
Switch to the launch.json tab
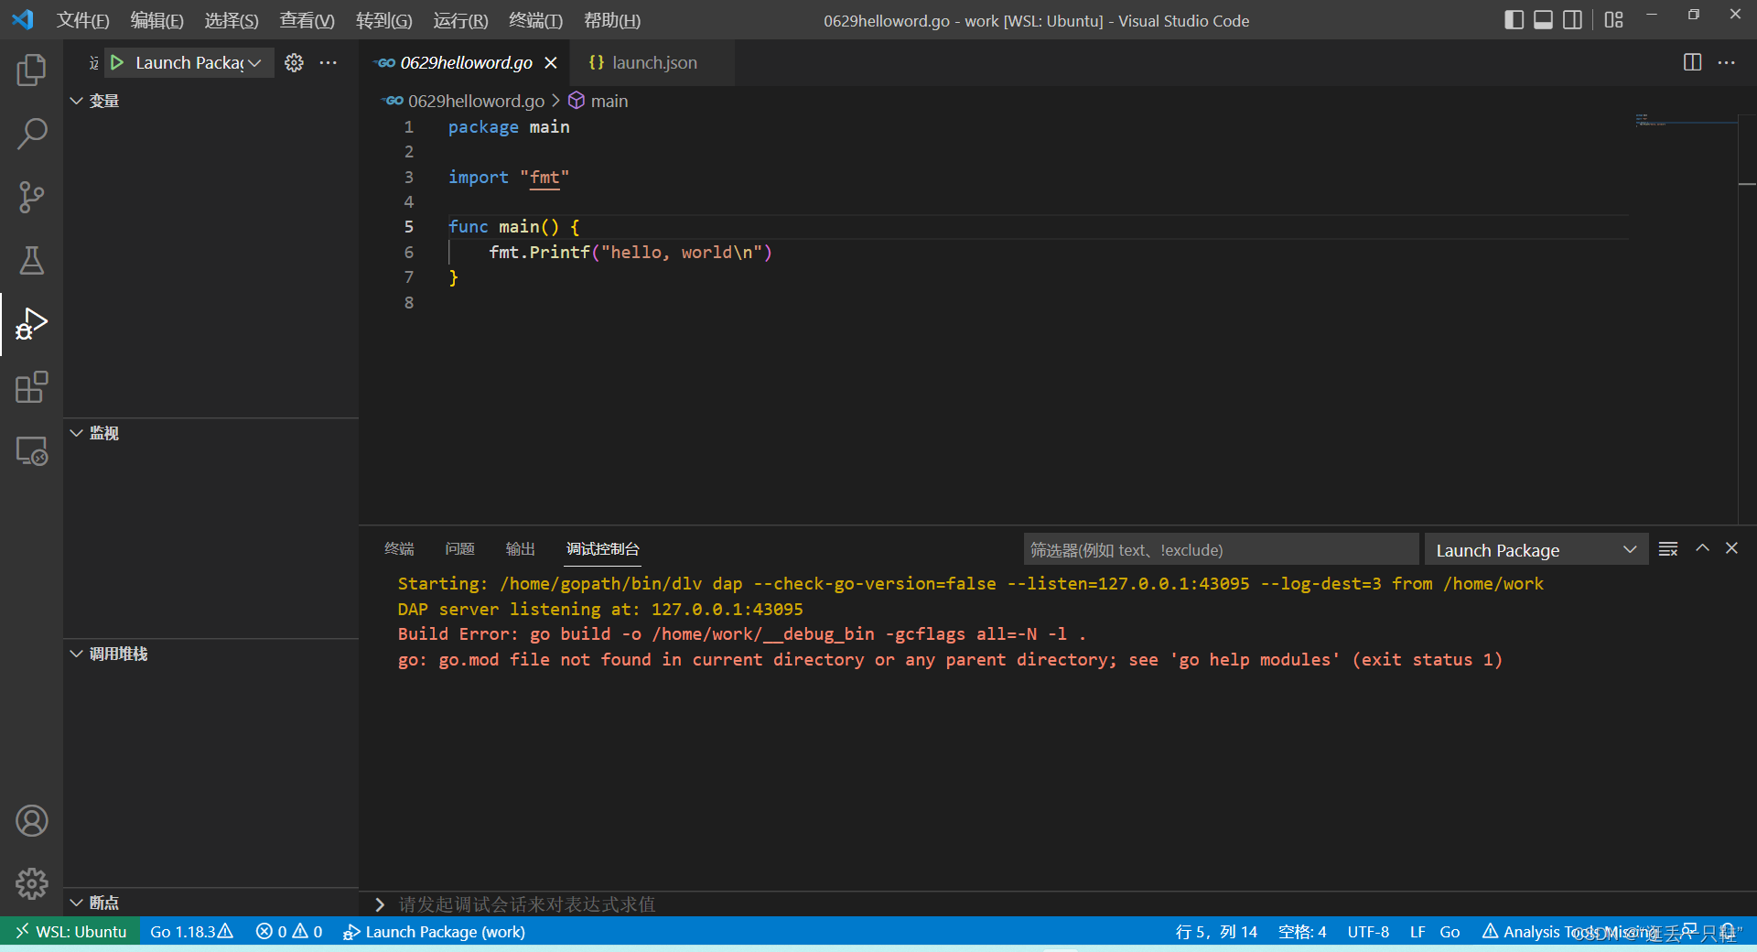[x=654, y=62]
